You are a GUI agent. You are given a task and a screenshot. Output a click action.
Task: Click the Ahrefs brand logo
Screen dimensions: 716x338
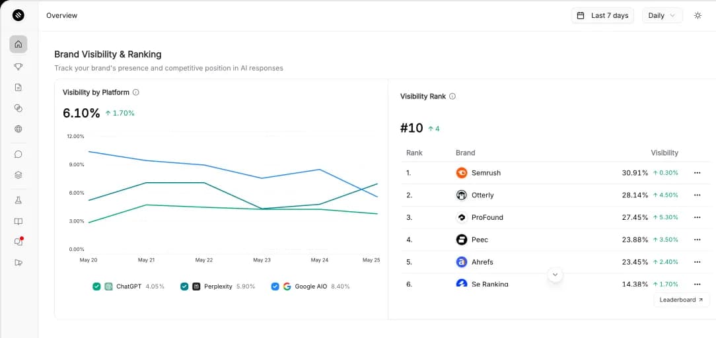462,262
